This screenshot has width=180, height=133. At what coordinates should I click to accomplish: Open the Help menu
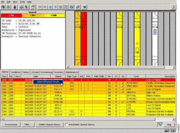29,2
